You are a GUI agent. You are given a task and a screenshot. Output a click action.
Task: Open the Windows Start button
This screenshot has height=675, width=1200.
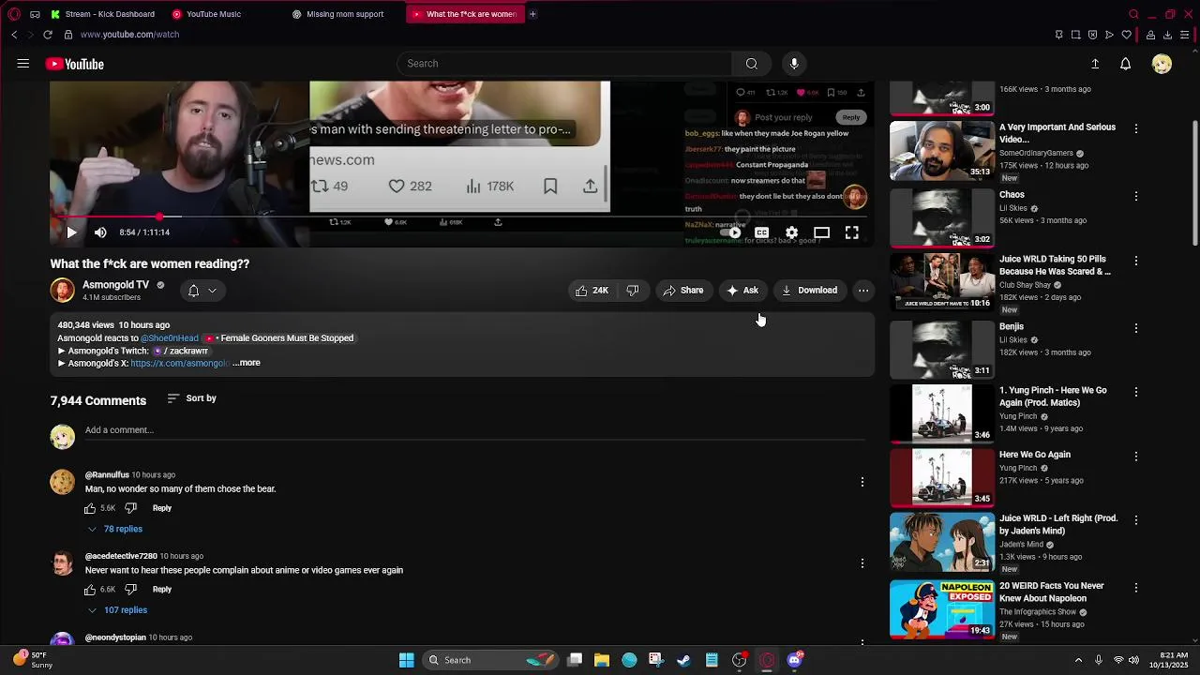(x=406, y=660)
